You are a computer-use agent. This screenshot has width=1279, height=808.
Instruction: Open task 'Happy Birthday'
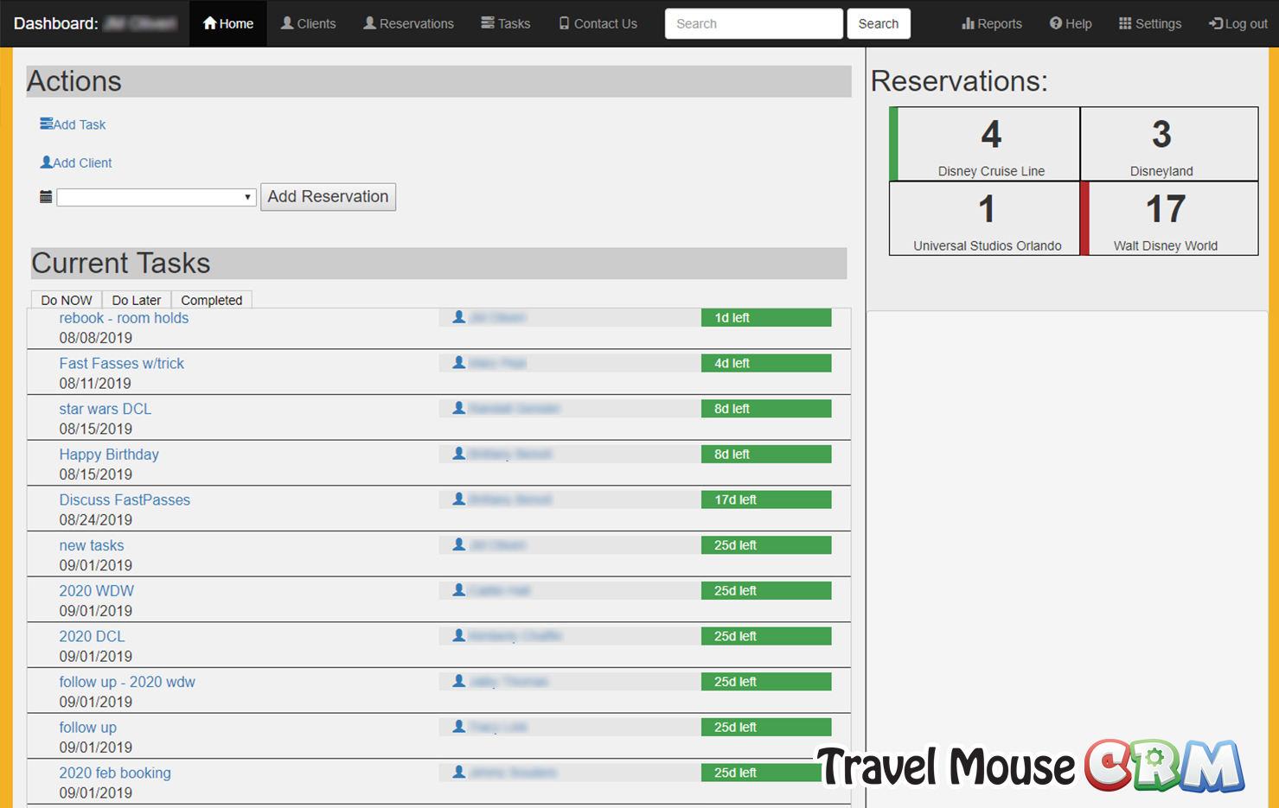[x=109, y=455]
